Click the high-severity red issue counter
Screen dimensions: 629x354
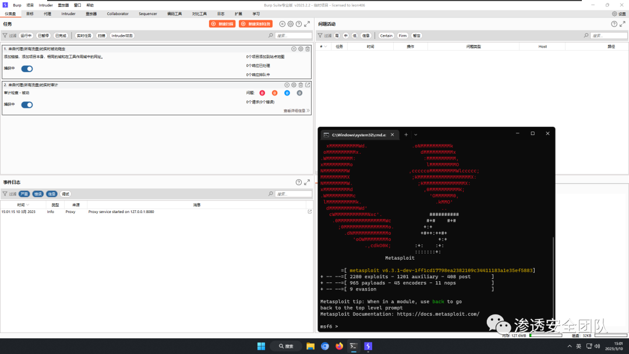pos(262,93)
